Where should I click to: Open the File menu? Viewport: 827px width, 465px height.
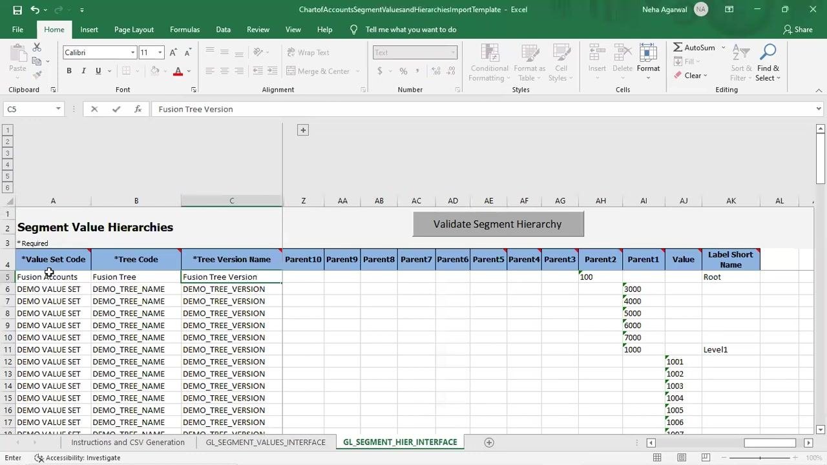pyautogui.click(x=17, y=30)
